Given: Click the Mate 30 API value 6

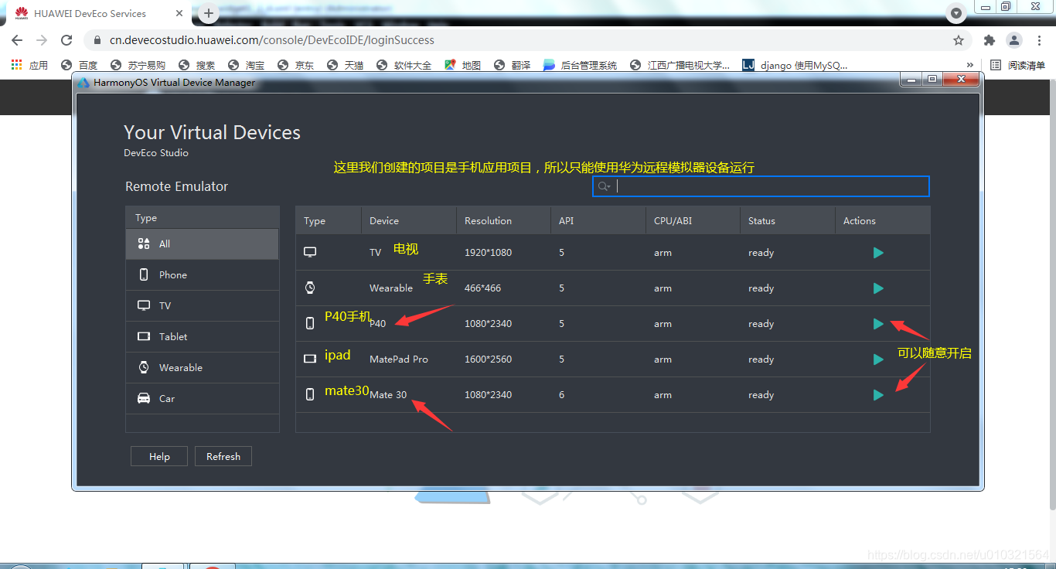Looking at the screenshot, I should point(562,395).
